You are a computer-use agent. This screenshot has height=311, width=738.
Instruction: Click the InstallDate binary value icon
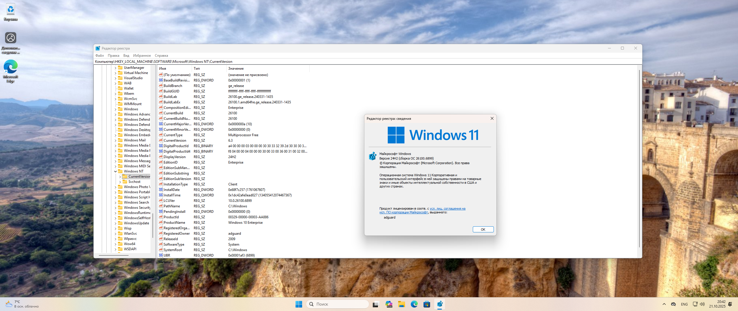pyautogui.click(x=161, y=190)
